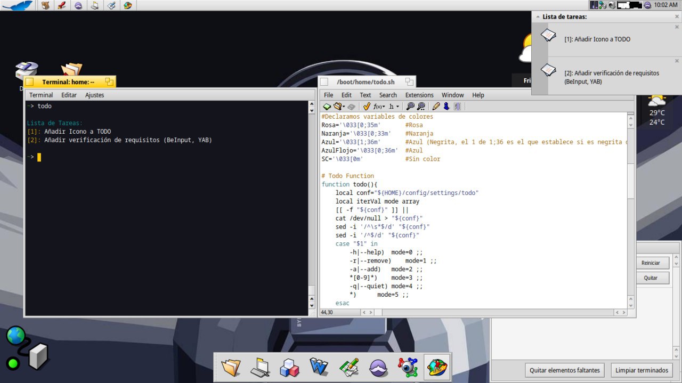Click the printer icon in top Deskbar
682x383 pixels.
[94, 5]
